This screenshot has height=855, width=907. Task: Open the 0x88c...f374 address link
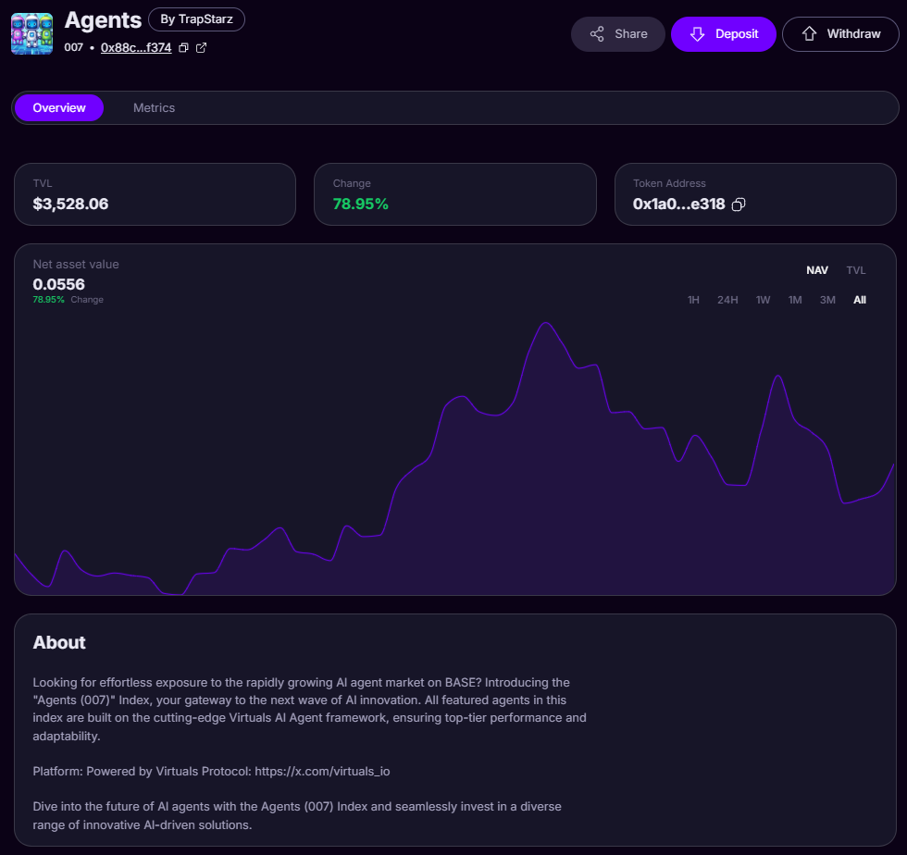pyautogui.click(x=136, y=47)
